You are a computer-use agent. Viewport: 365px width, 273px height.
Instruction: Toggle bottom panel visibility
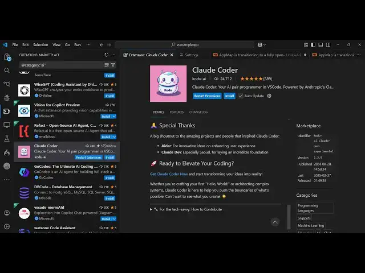coord(321,45)
